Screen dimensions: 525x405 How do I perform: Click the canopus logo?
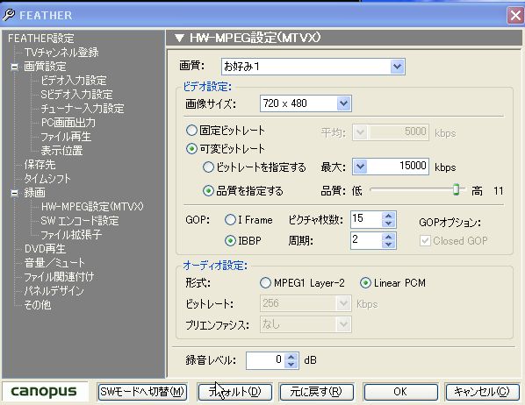pos(44,391)
